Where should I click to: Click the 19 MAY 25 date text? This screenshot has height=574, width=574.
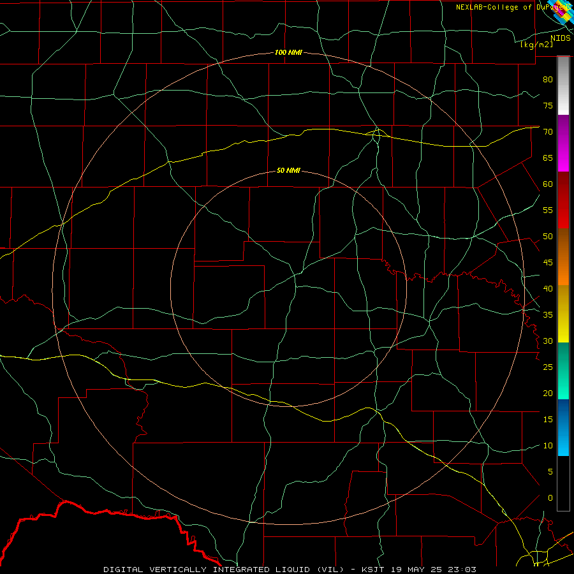point(418,570)
